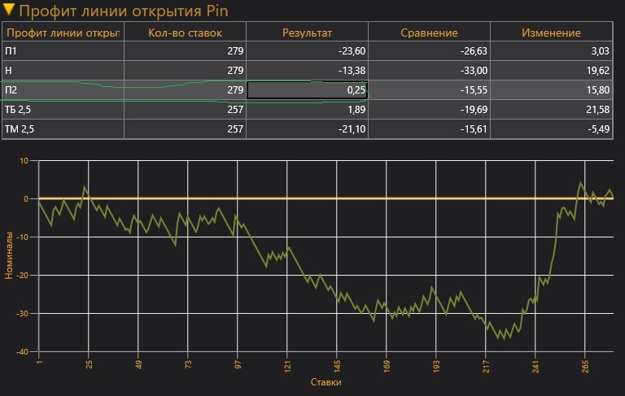625x396 pixels.
Task: Click the "Сравнение" column header
Action: (429, 33)
